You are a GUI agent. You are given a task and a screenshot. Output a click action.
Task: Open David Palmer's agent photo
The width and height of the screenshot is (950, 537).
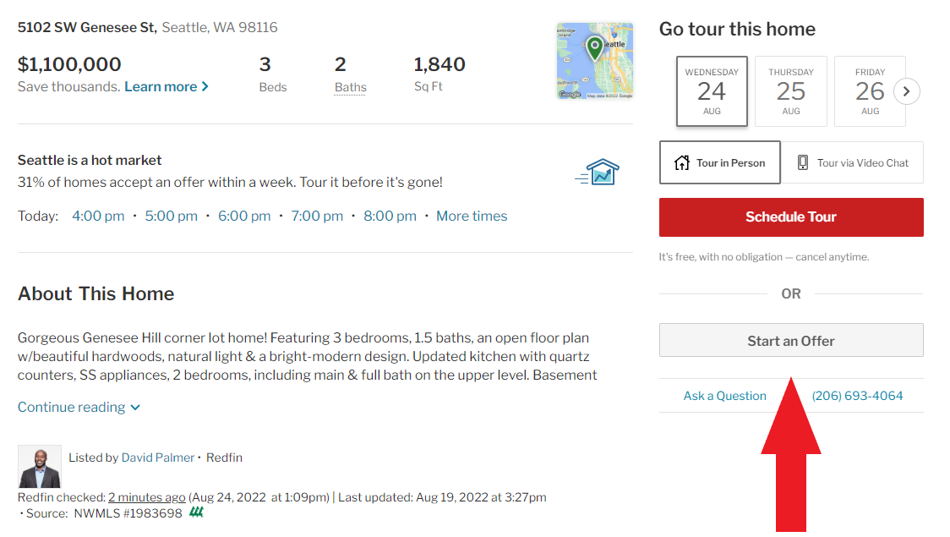click(40, 467)
